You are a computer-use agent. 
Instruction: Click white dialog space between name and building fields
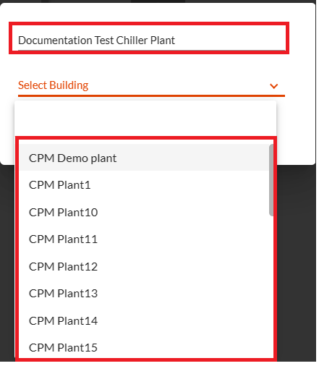(x=151, y=65)
